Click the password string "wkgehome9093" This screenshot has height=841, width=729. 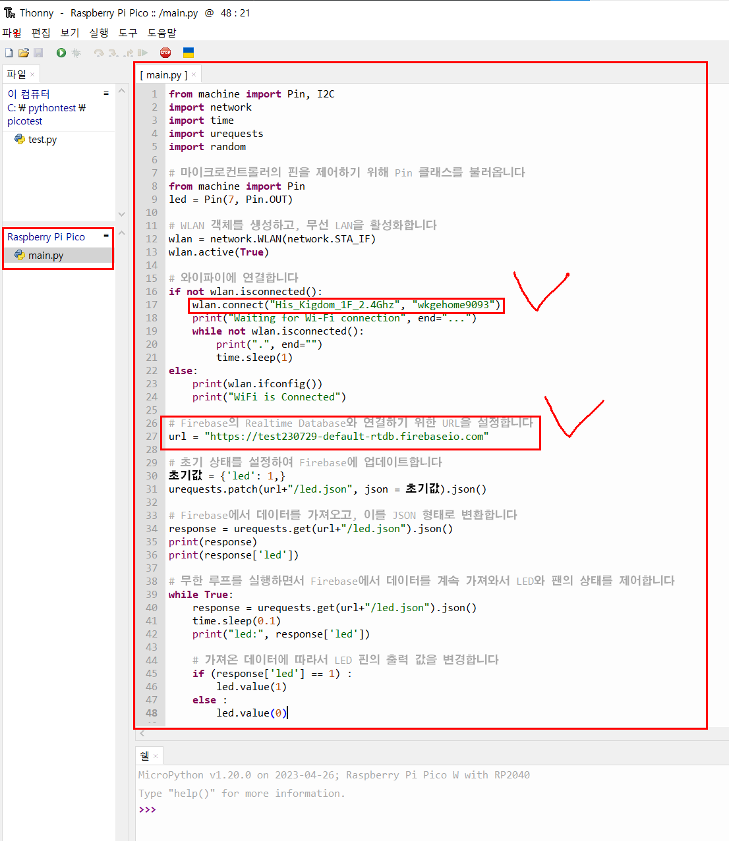tap(453, 305)
